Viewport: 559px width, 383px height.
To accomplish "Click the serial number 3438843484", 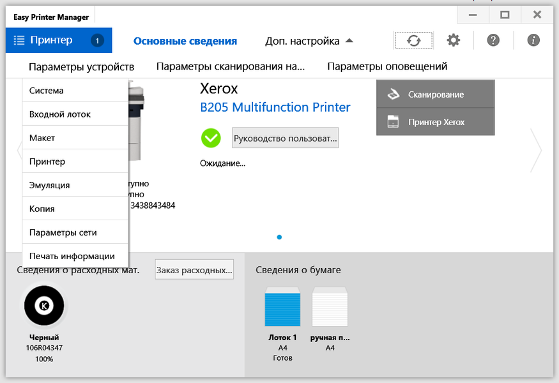I will click(153, 205).
